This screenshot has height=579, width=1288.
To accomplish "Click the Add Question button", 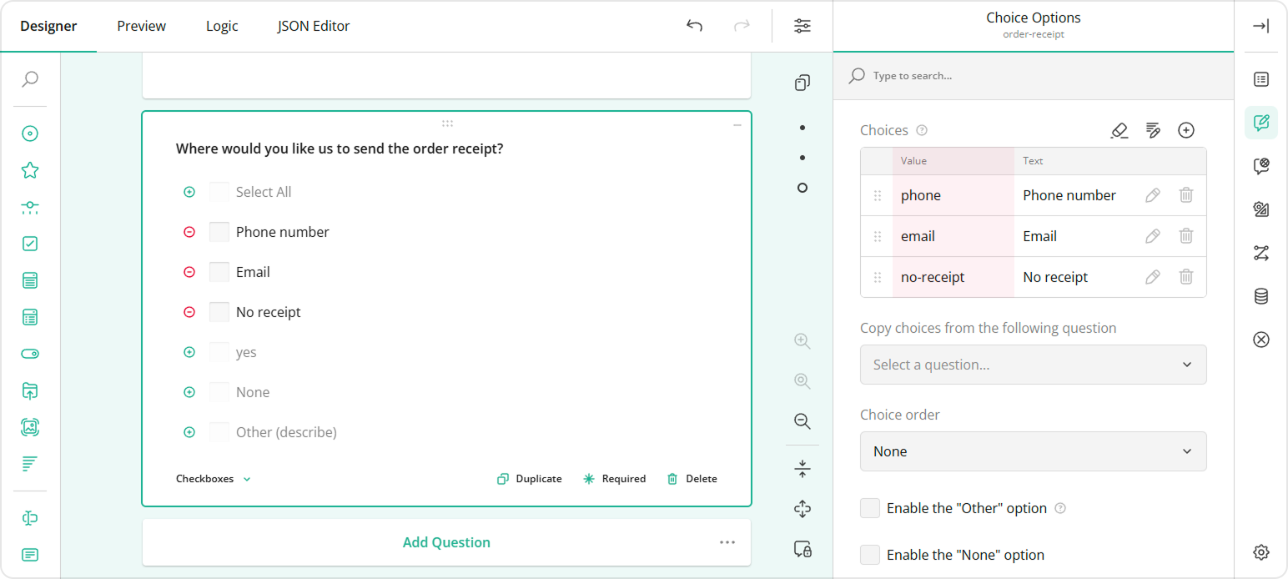I will click(x=446, y=541).
